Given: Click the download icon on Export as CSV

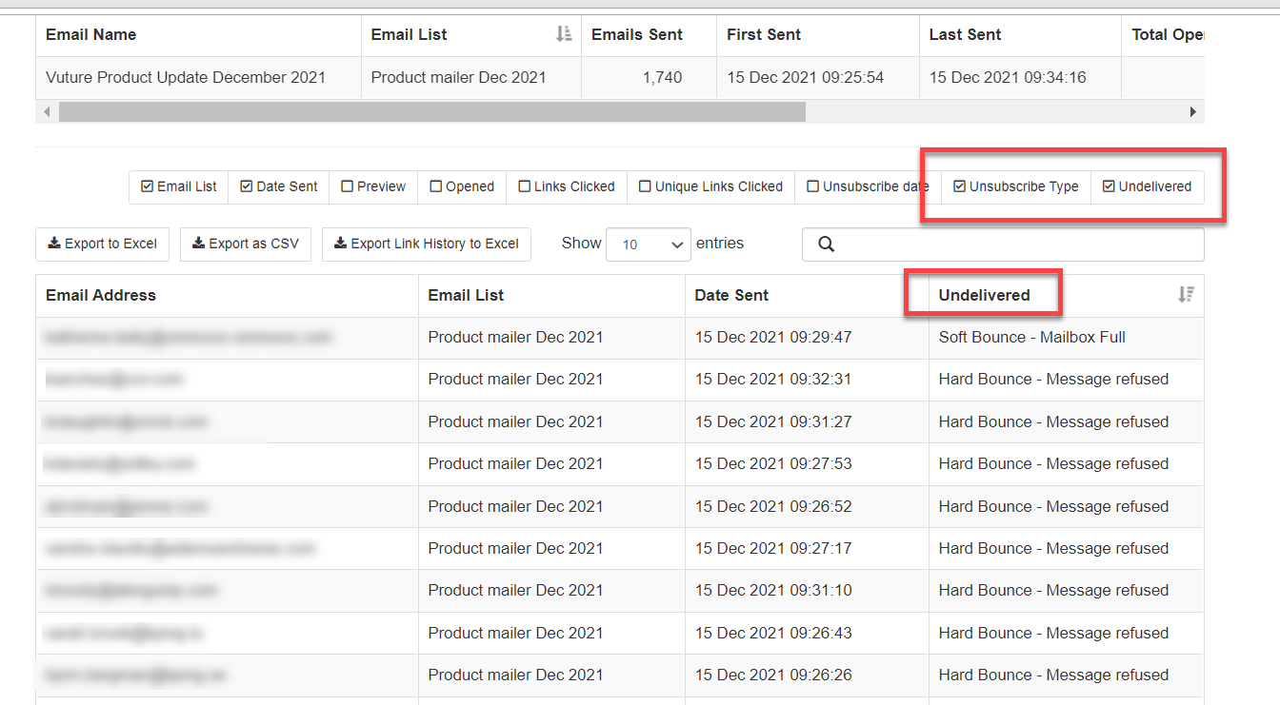Looking at the screenshot, I should tap(196, 245).
